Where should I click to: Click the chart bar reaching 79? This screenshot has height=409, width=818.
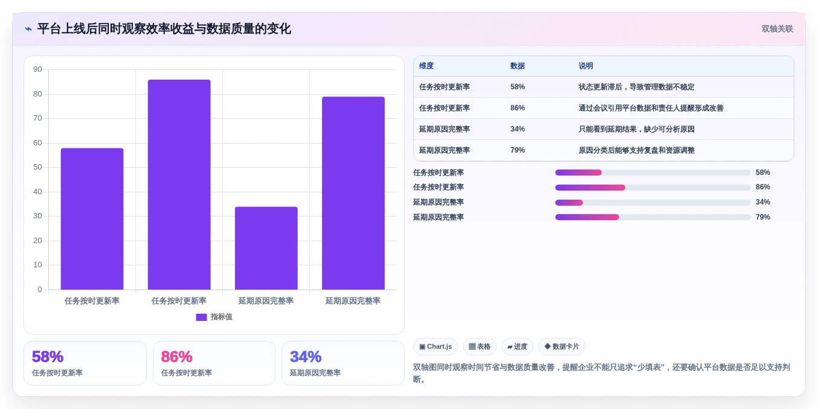tap(353, 193)
